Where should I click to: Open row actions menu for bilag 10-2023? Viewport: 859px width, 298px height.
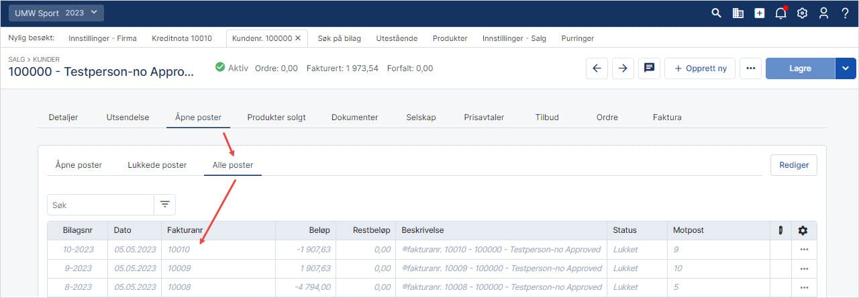click(x=803, y=250)
